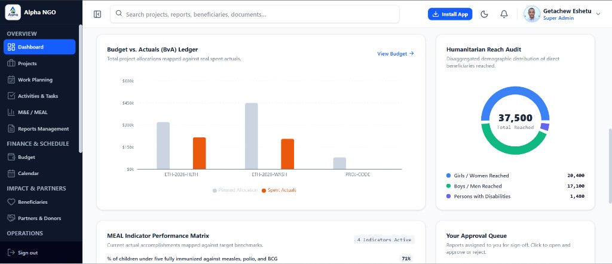Toggle dark mode with the moon icon
Viewport: 612px width, 264px height.
tap(484, 14)
